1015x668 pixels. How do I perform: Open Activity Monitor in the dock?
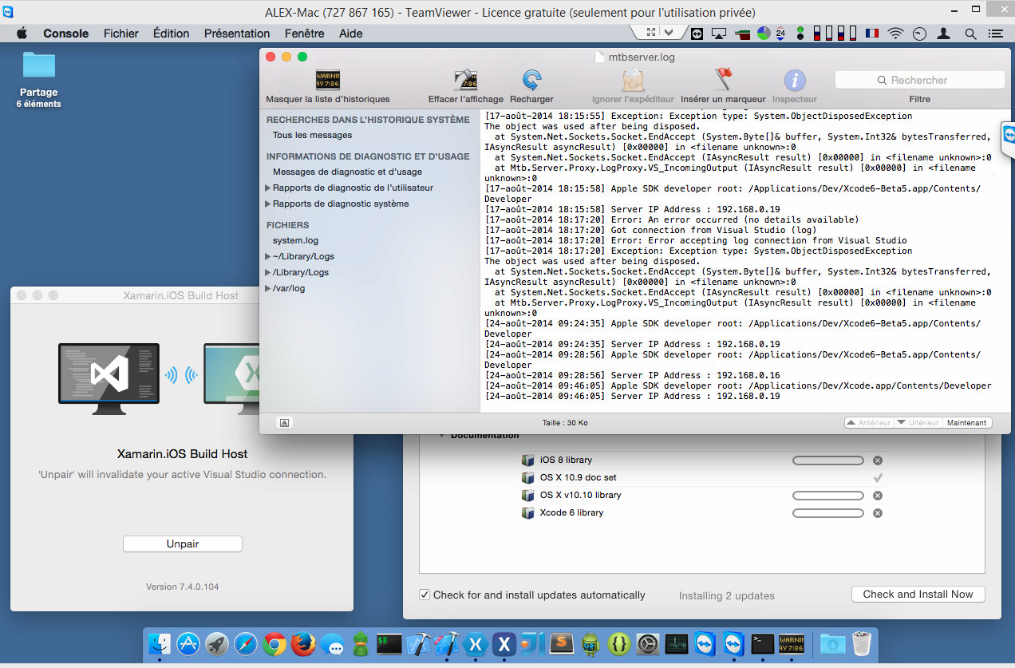pos(677,643)
